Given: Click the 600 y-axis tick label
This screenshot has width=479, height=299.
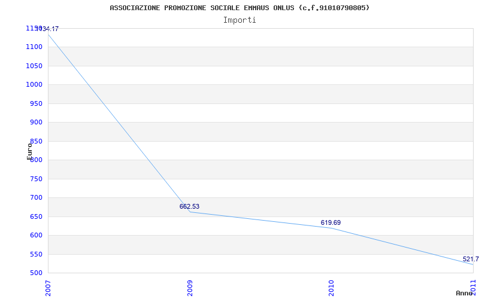Looking at the screenshot, I should (x=37, y=236).
